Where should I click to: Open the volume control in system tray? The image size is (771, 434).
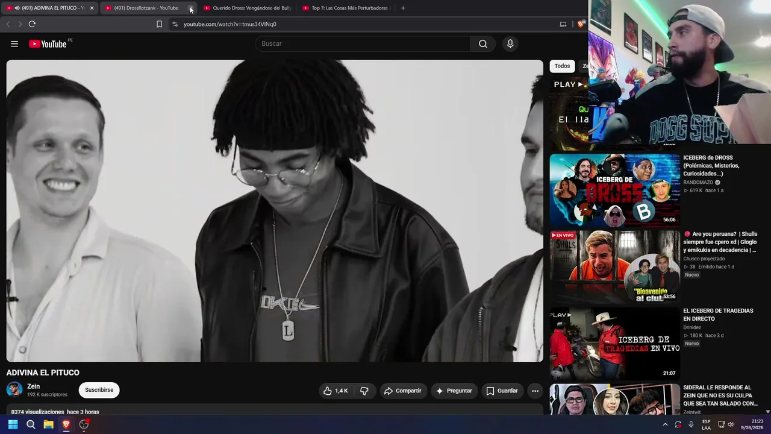[x=731, y=424]
